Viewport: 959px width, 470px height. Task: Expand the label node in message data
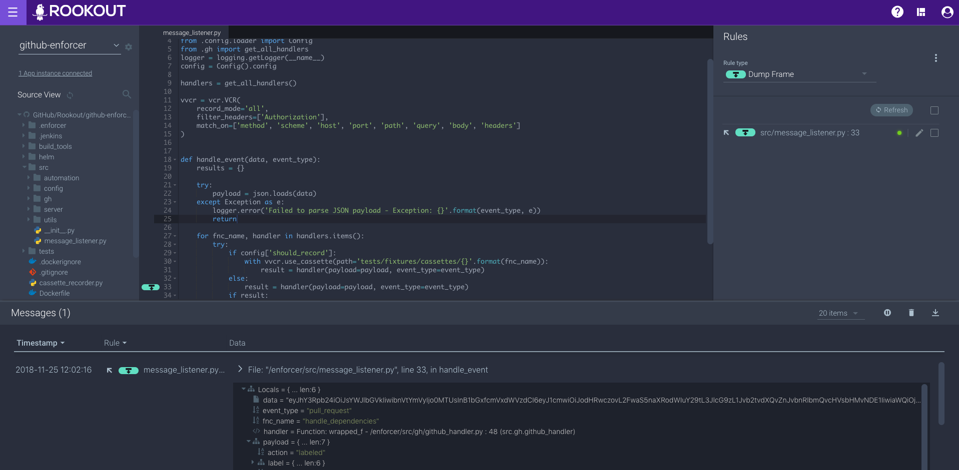point(253,463)
